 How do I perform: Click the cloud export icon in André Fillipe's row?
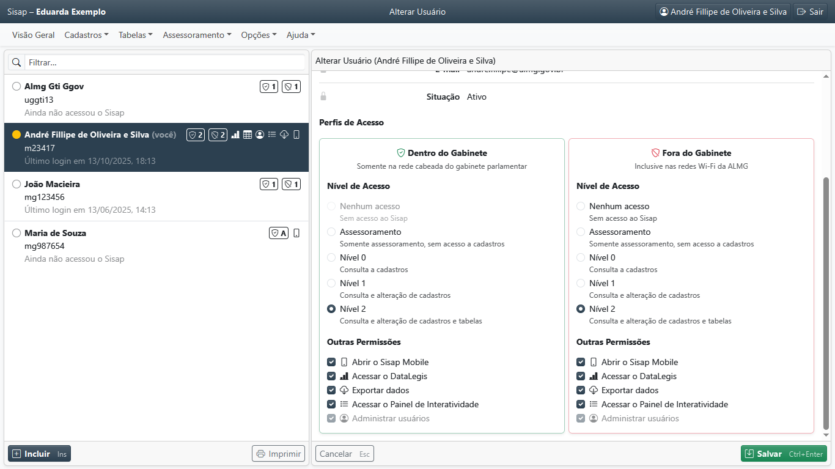[x=284, y=135]
